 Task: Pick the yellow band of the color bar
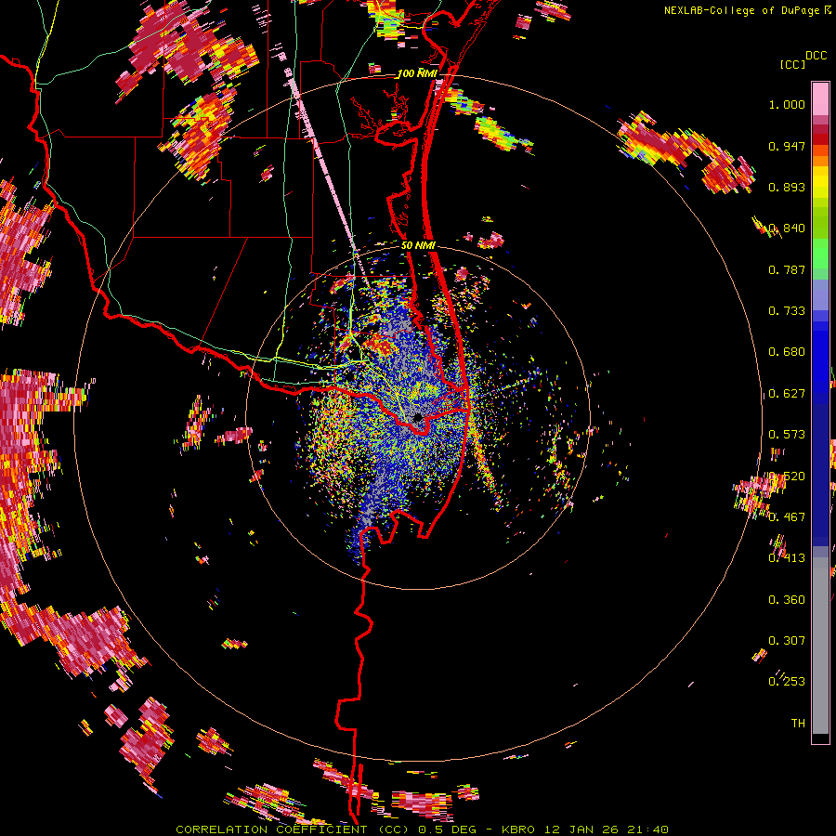[820, 183]
